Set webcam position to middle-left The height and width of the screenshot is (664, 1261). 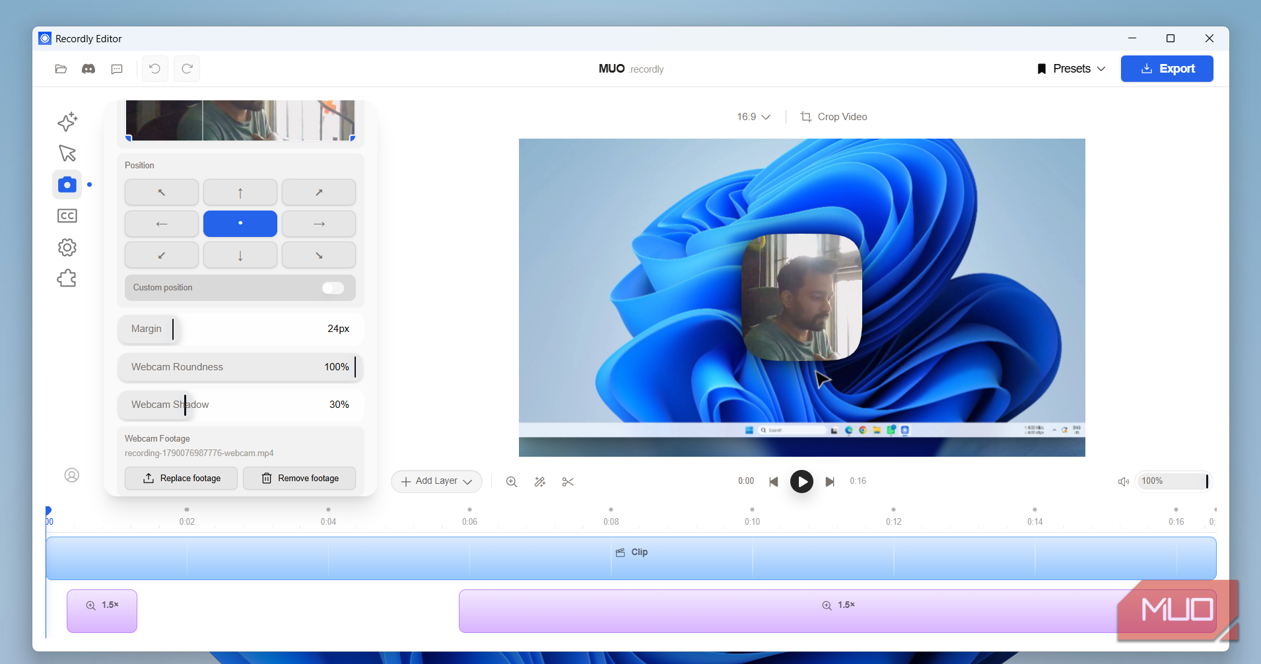pos(162,224)
